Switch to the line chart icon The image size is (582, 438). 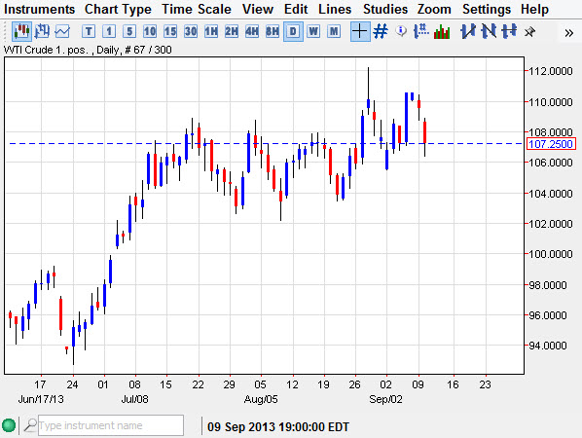62,31
